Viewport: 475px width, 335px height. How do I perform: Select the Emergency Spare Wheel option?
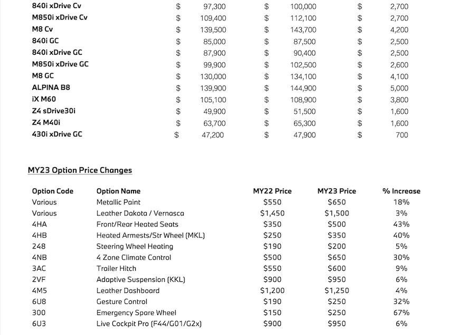136,313
